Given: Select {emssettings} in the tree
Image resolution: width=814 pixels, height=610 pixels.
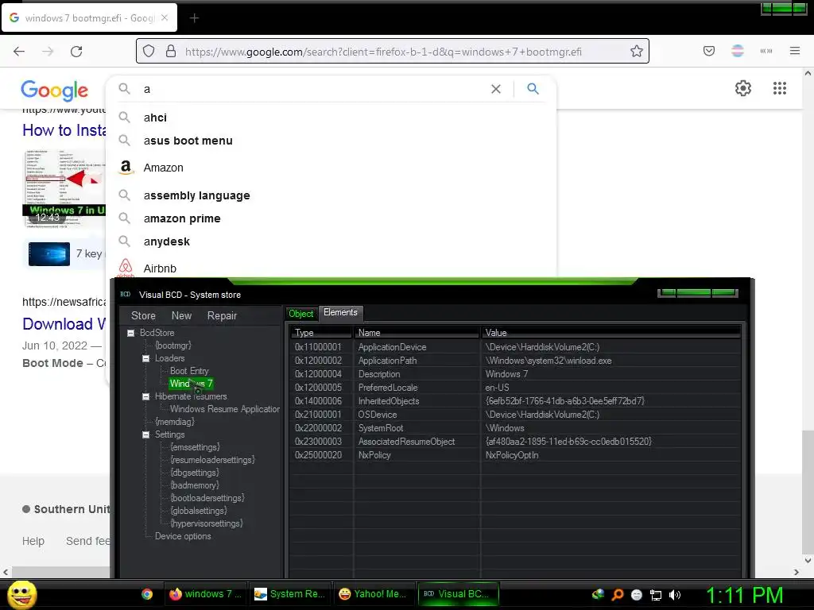Looking at the screenshot, I should coord(196,447).
